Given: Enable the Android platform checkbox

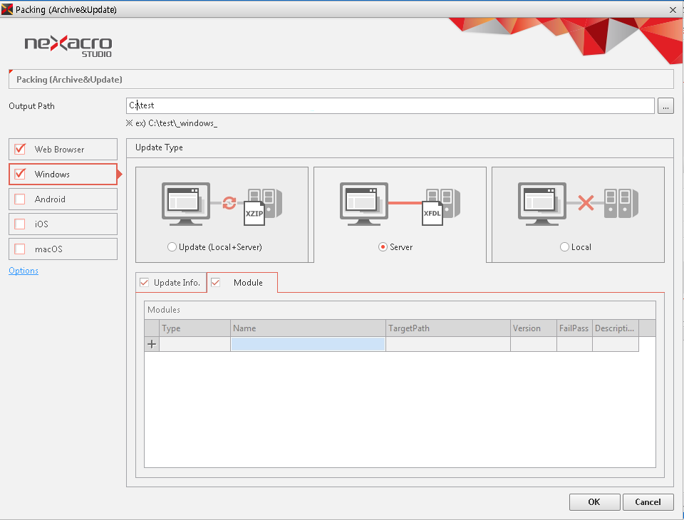Looking at the screenshot, I should pos(20,199).
